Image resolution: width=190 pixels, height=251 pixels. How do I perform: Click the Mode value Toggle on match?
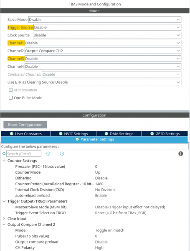110,230
